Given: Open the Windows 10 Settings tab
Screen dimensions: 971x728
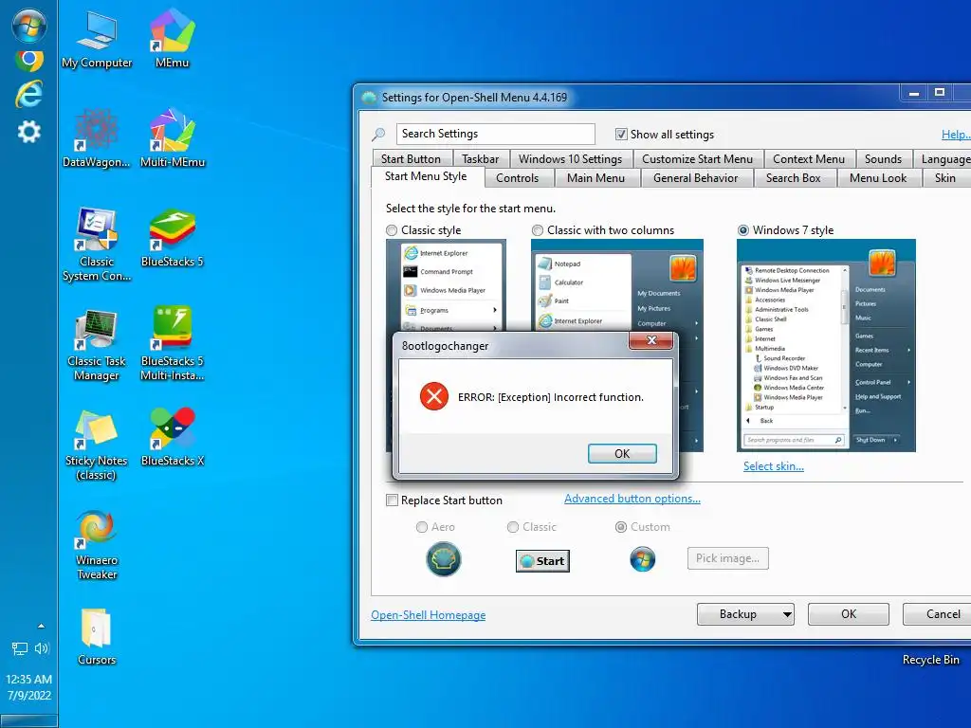Looking at the screenshot, I should (x=570, y=159).
